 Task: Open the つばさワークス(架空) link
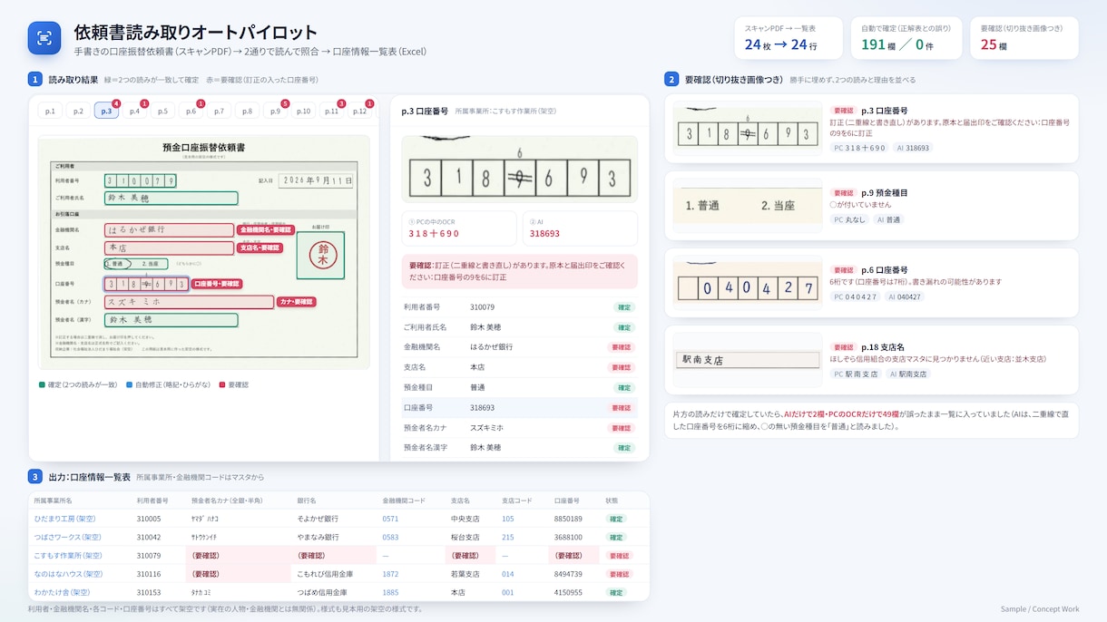click(68, 537)
